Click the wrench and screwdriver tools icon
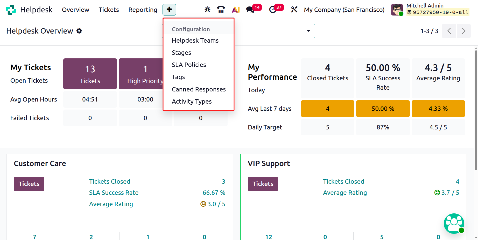478x240 pixels. 294,10
